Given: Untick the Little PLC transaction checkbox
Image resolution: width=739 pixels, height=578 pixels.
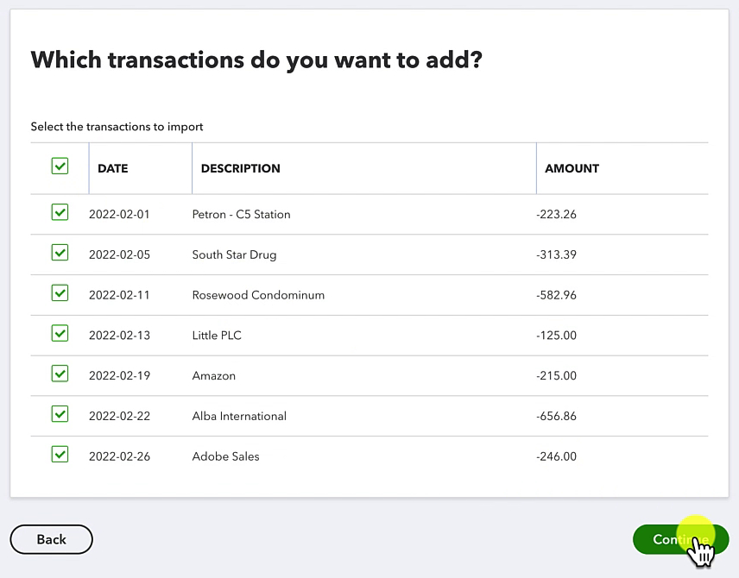Looking at the screenshot, I should click(60, 333).
